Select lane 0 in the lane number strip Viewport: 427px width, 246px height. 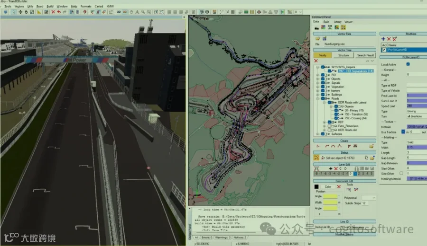point(351,174)
